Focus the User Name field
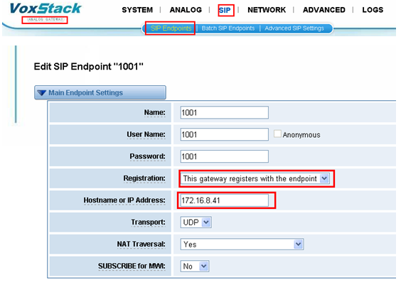401x285 pixels. [x=224, y=134]
